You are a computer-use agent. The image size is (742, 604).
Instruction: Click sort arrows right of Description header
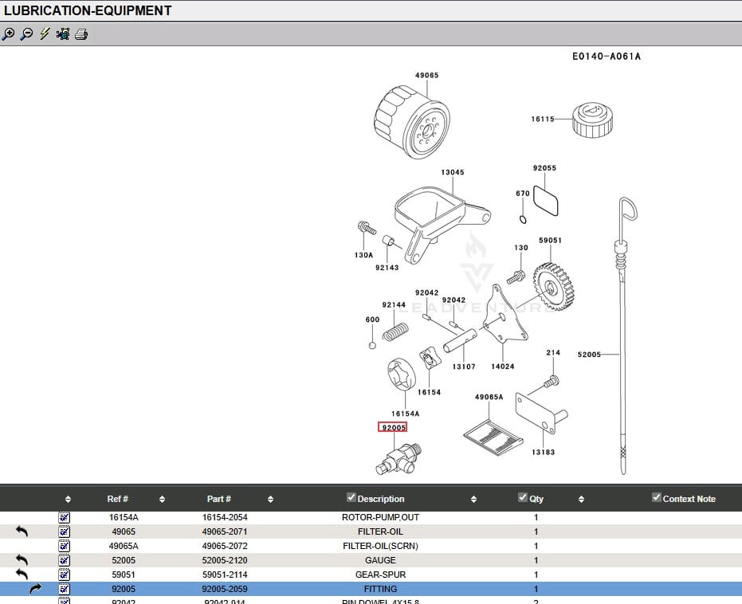(473, 500)
